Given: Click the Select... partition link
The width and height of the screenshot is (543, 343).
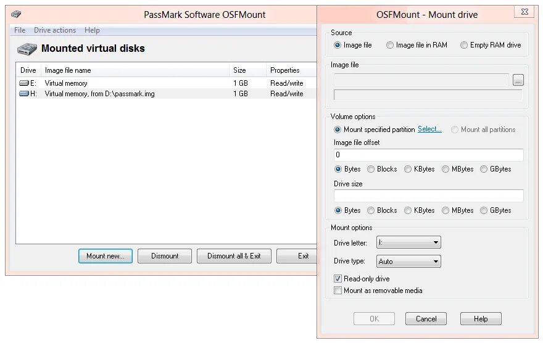Looking at the screenshot, I should (x=429, y=129).
